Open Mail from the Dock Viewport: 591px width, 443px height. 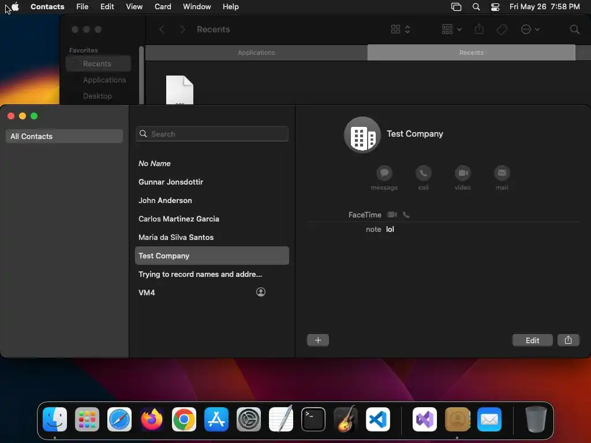coord(489,419)
